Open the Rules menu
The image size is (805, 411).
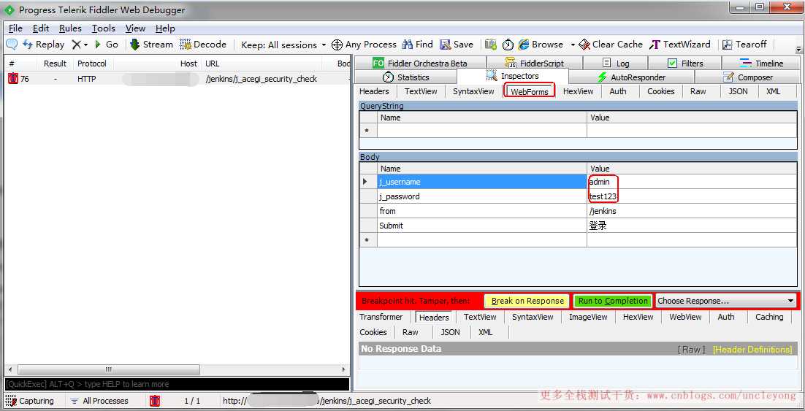click(70, 28)
